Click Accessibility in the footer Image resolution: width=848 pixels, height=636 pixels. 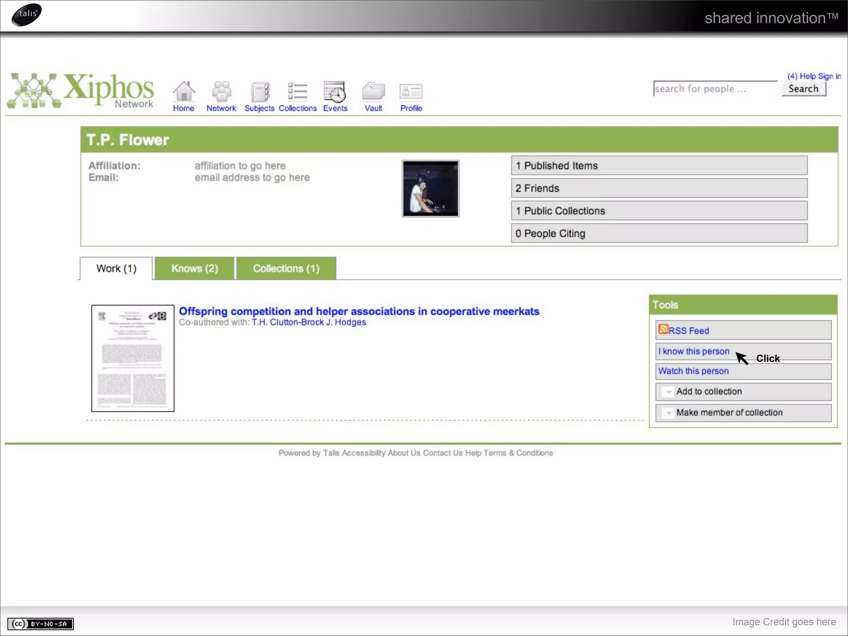(364, 453)
